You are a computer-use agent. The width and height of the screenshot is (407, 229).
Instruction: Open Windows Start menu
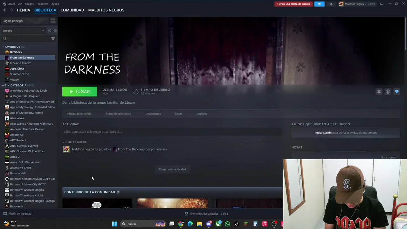tap(114, 224)
